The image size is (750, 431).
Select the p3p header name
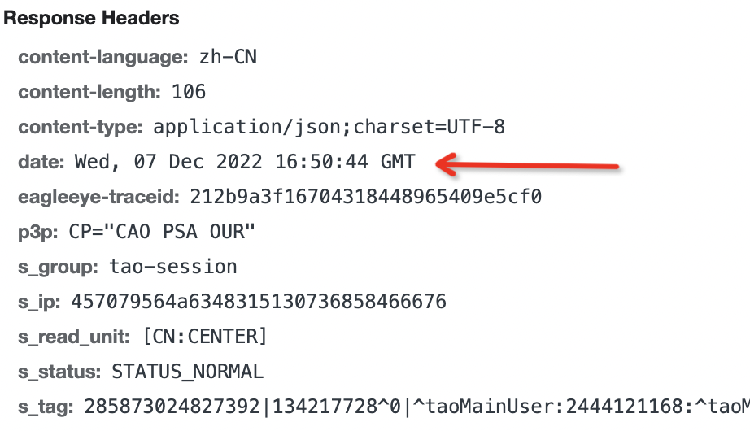tap(38, 232)
